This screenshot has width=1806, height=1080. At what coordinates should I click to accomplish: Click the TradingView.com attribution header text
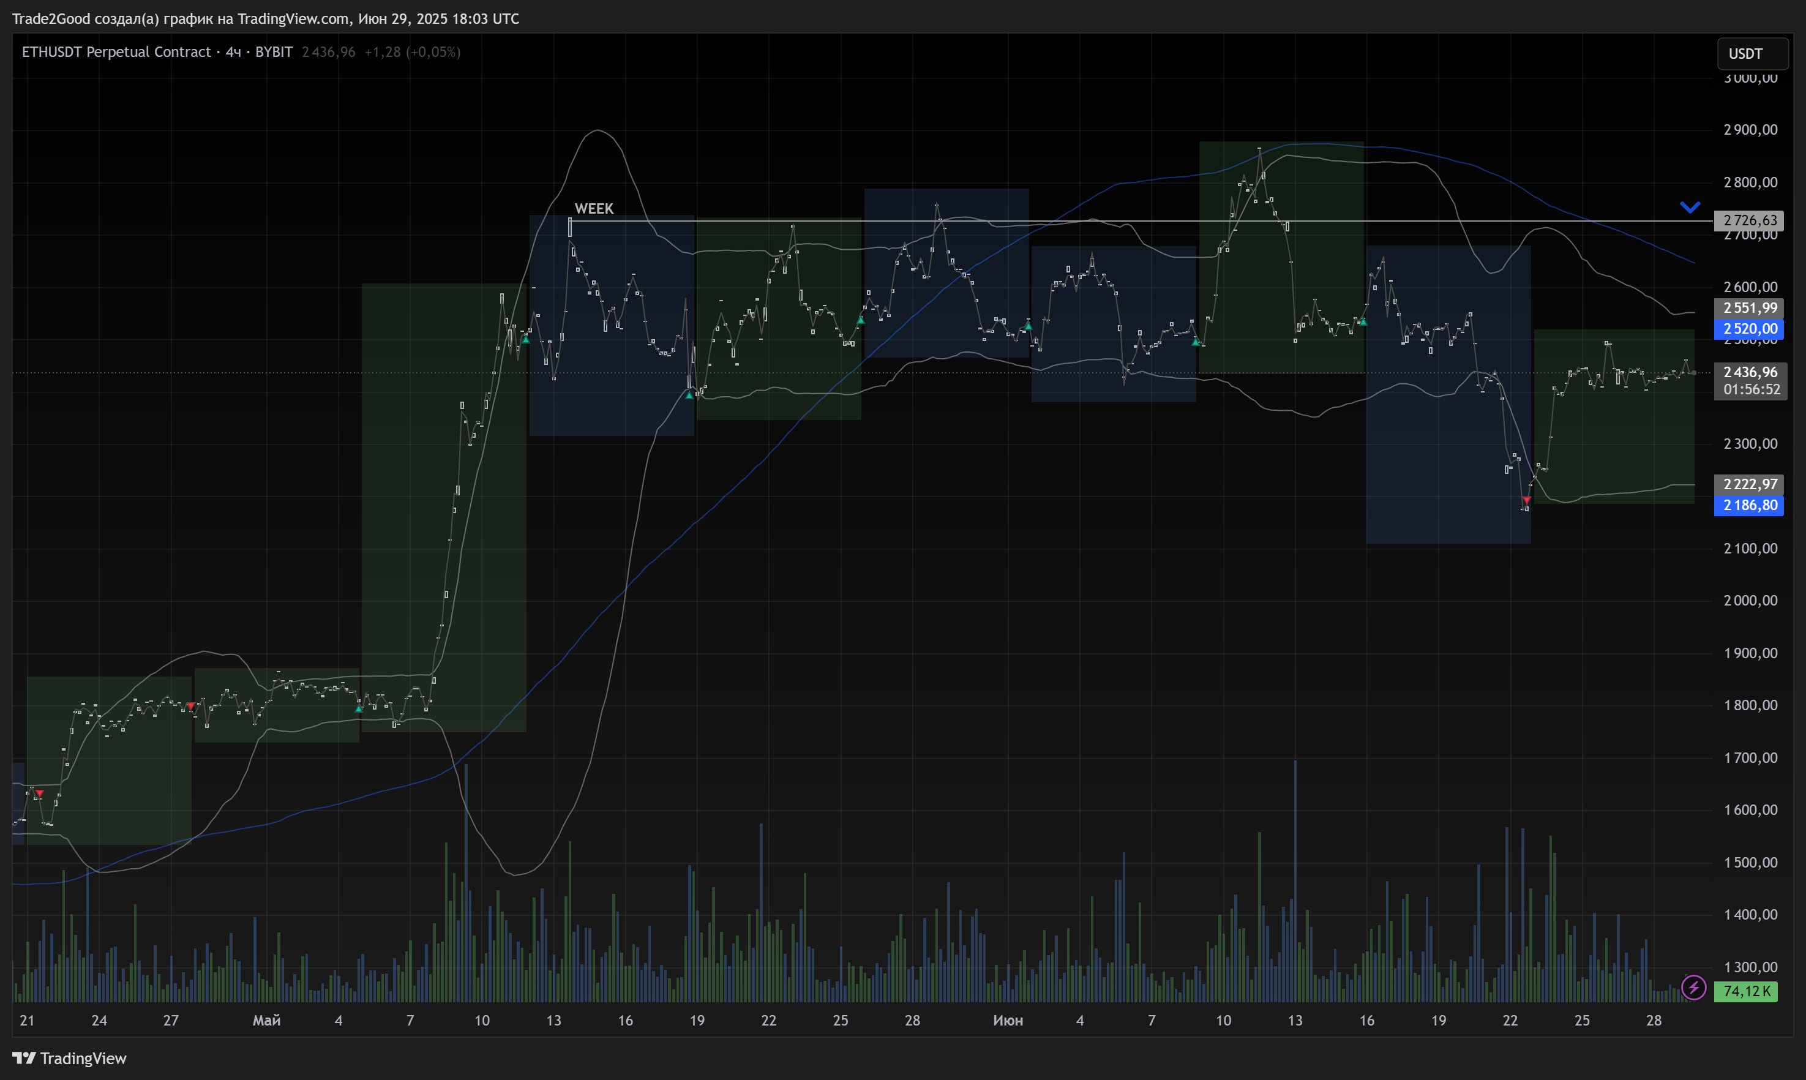(265, 19)
